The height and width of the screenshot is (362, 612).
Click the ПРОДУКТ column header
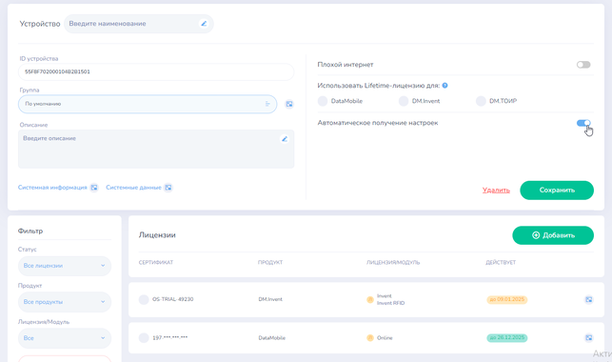(x=270, y=262)
